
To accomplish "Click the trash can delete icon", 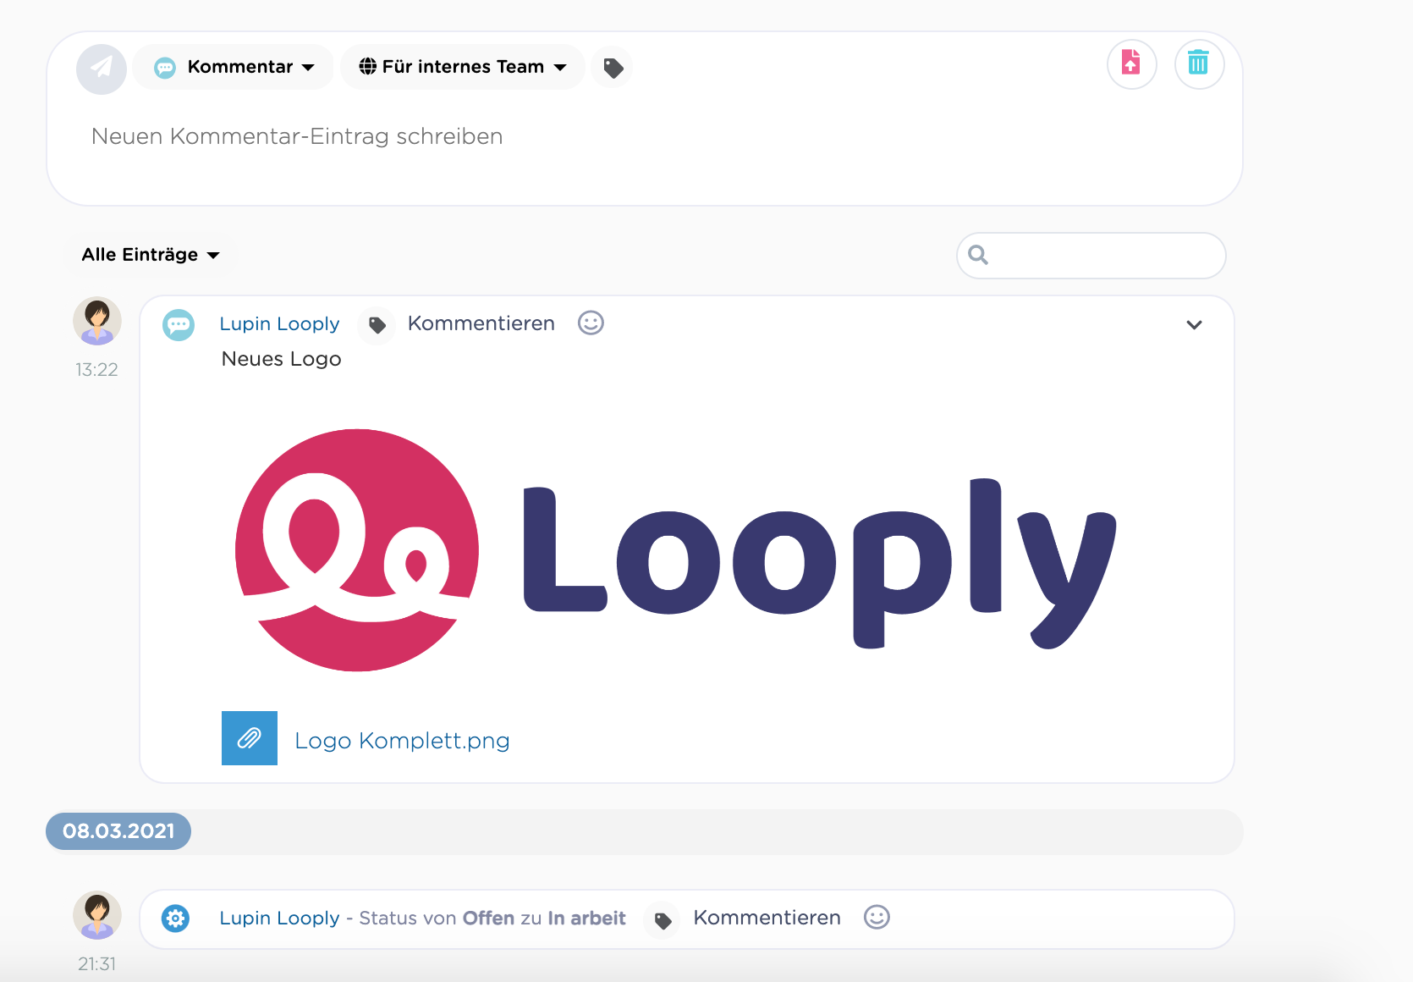I will click(x=1199, y=63).
